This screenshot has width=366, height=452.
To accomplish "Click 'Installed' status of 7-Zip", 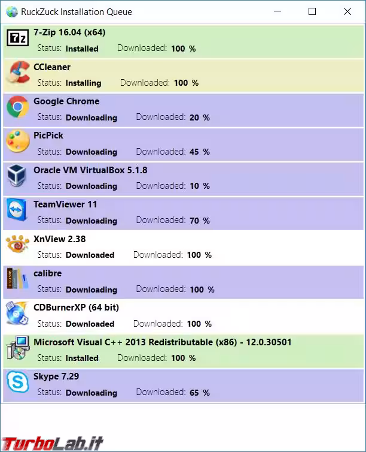I will (82, 49).
